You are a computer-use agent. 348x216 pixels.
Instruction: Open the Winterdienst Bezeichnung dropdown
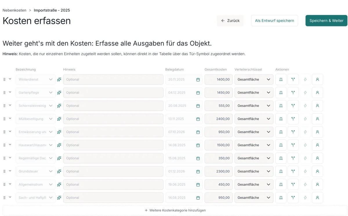click(x=35, y=79)
